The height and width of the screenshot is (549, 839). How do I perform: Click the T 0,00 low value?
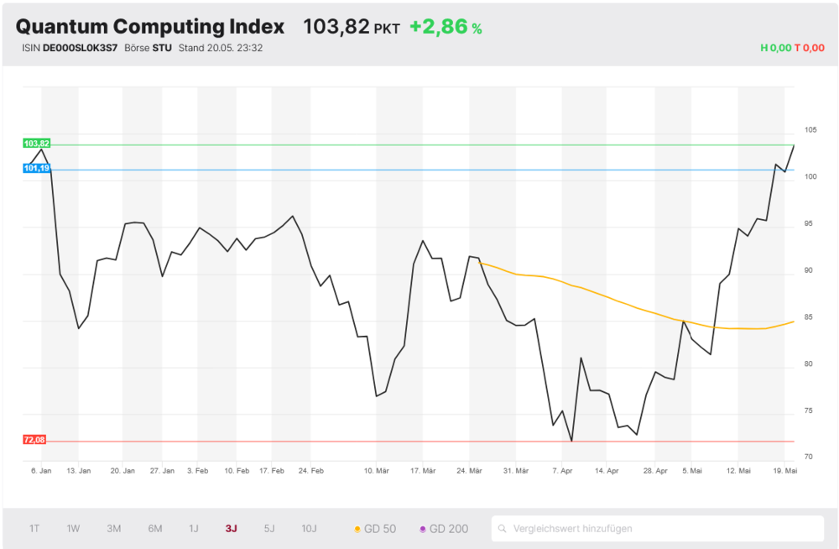click(809, 48)
